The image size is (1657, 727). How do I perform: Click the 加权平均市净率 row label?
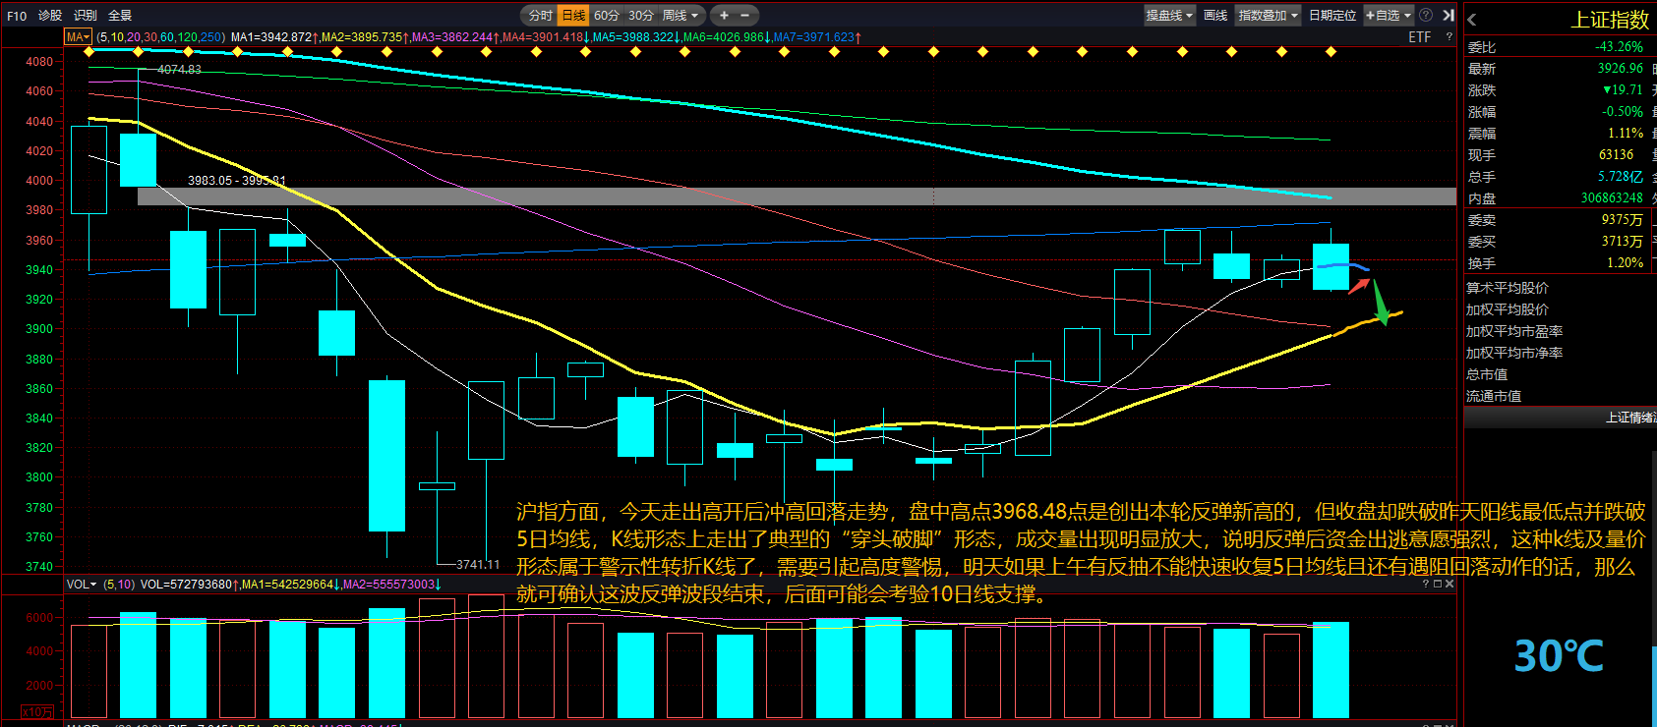pos(1514,353)
